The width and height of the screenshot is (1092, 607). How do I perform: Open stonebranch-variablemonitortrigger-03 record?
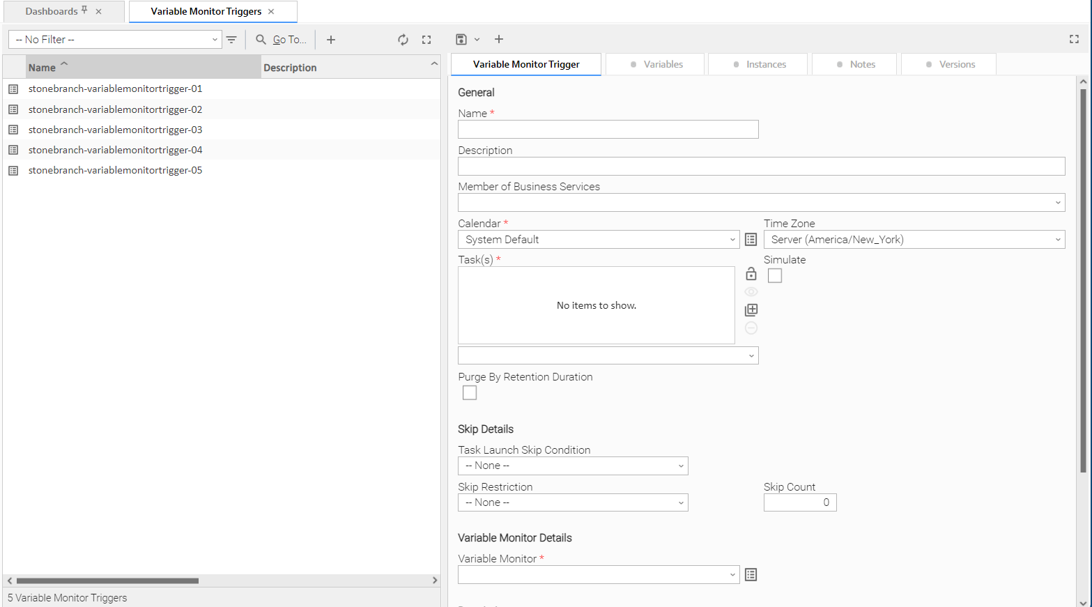pyautogui.click(x=115, y=130)
